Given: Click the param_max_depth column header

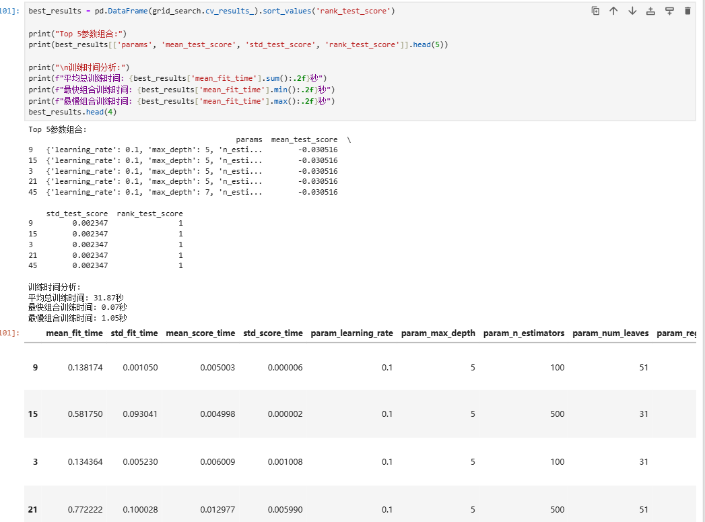Looking at the screenshot, I should (x=438, y=333).
